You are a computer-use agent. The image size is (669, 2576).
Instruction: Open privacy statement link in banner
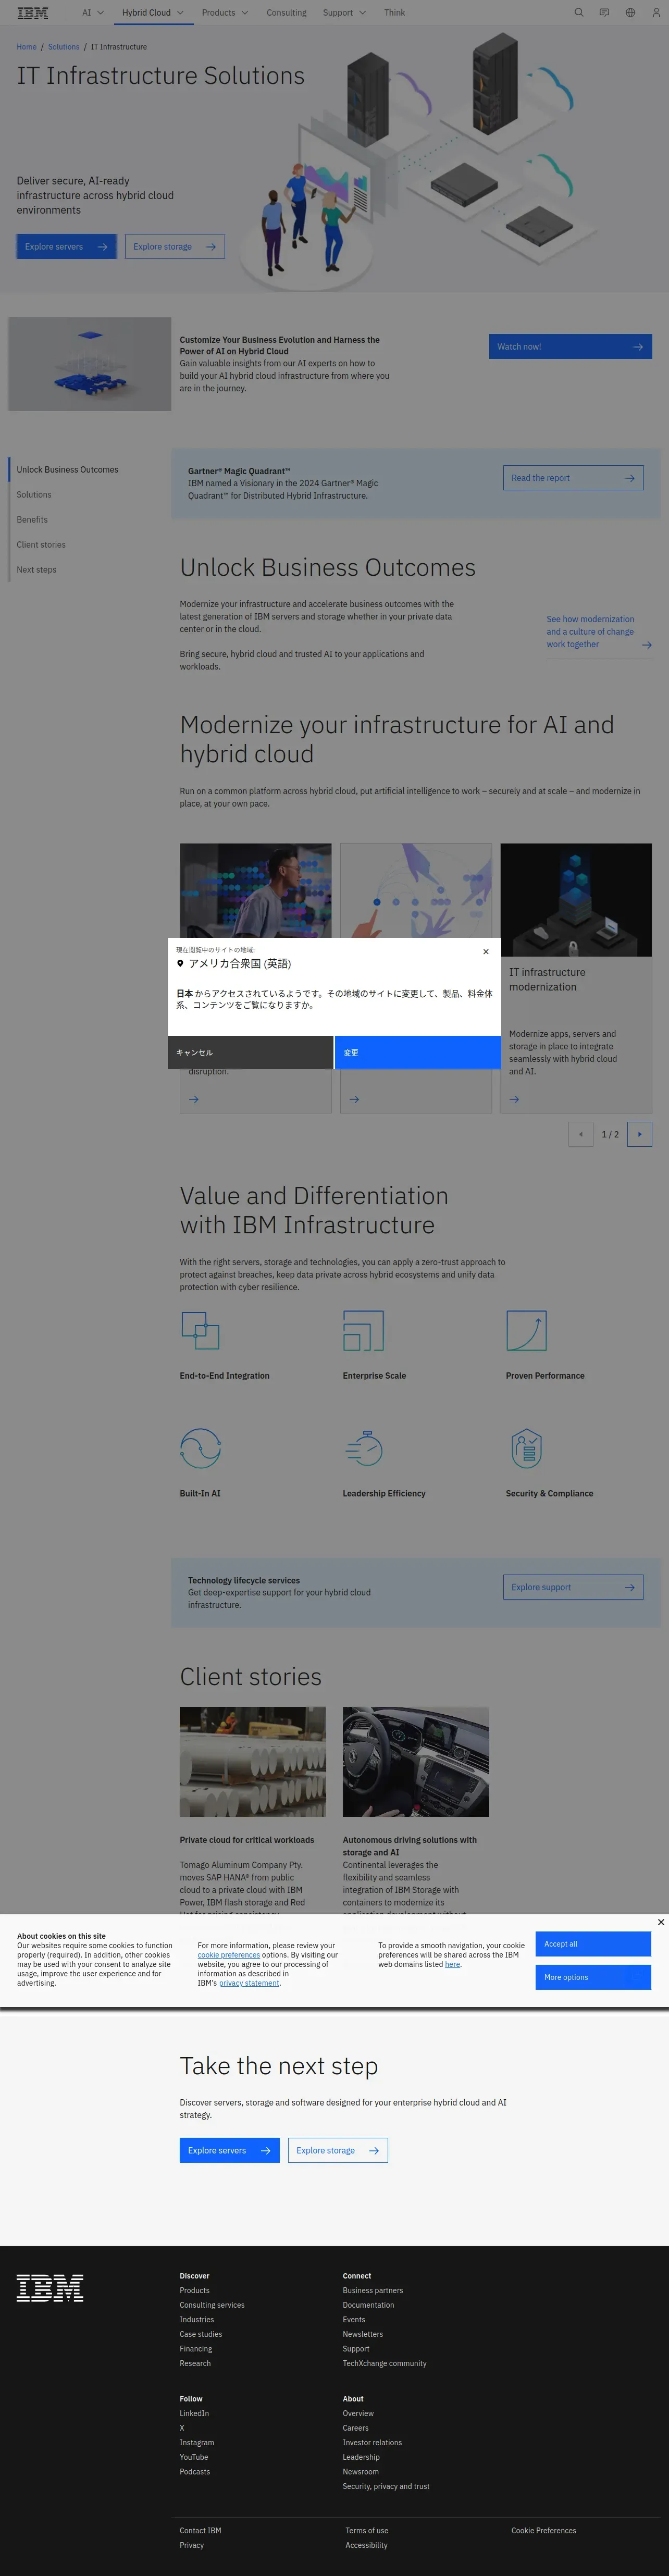point(249,1983)
